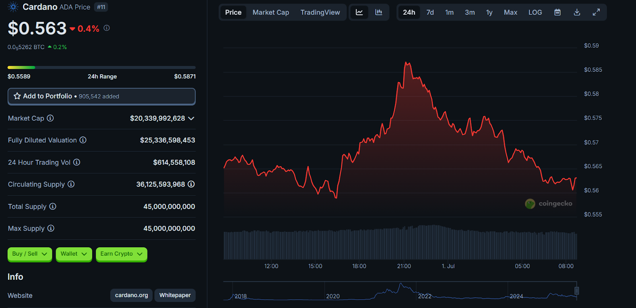Click the 24h Range progress bar

tap(101, 67)
